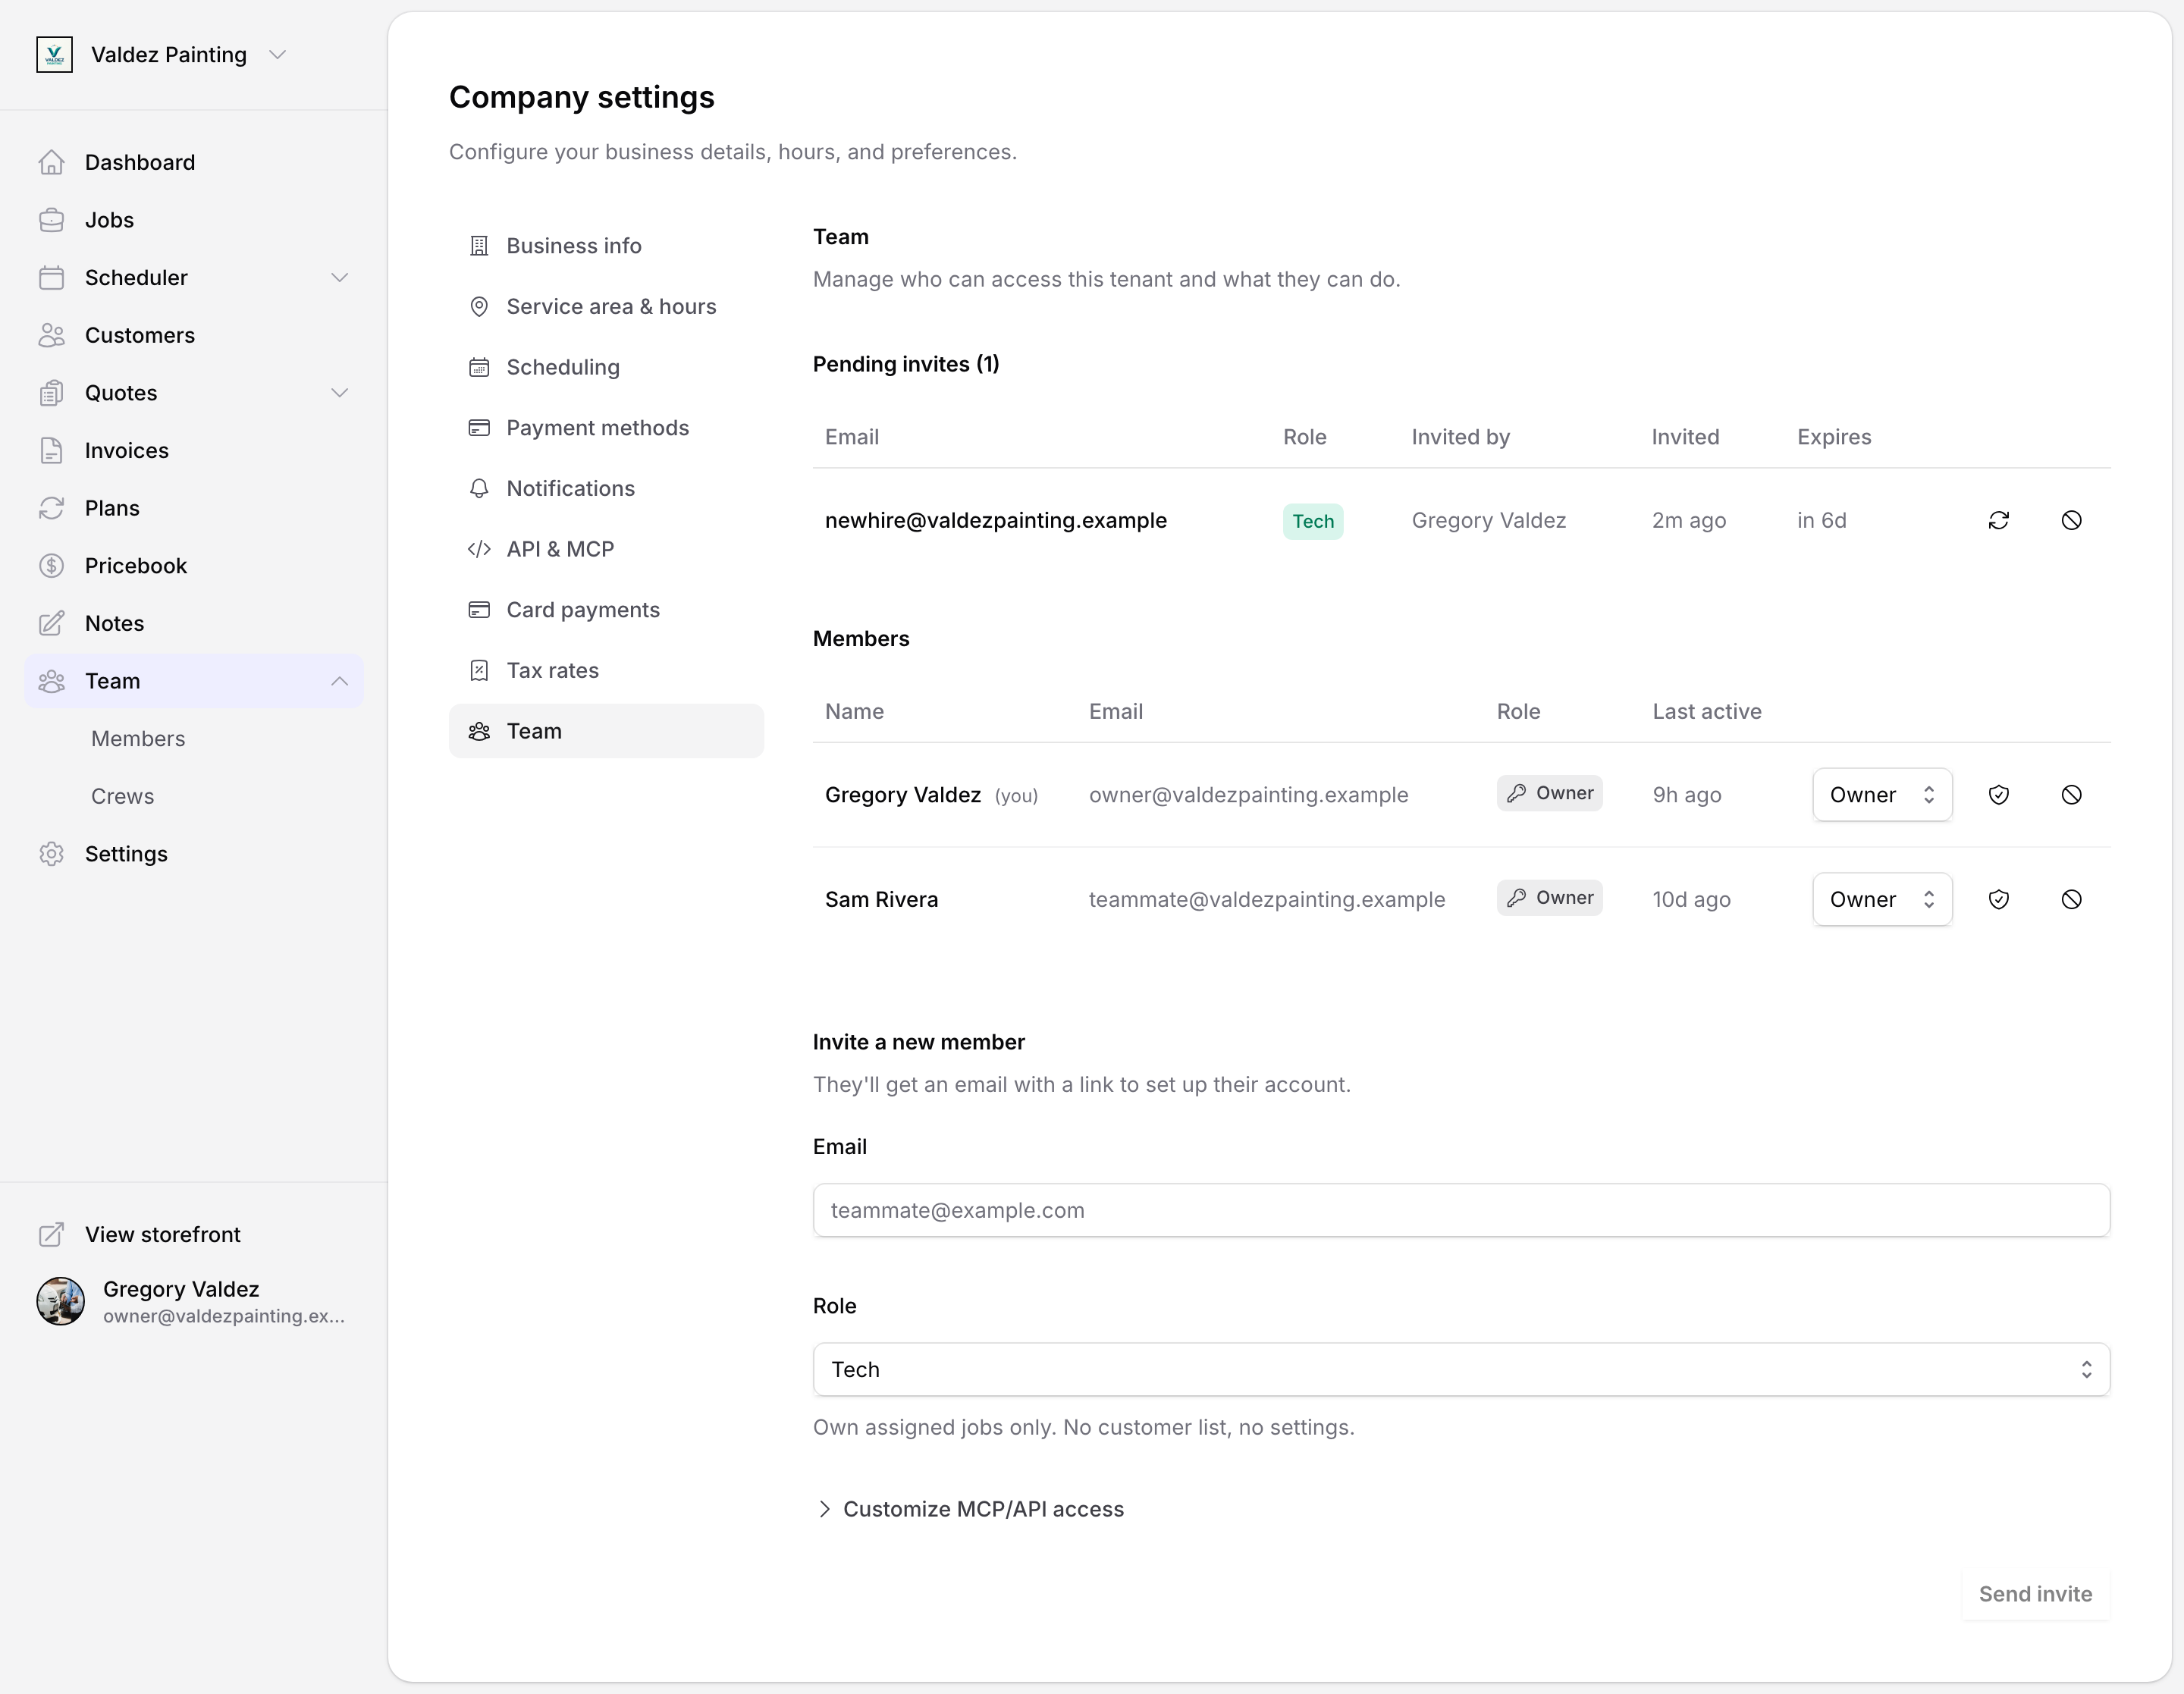Click the Notifications bell icon

(x=479, y=489)
